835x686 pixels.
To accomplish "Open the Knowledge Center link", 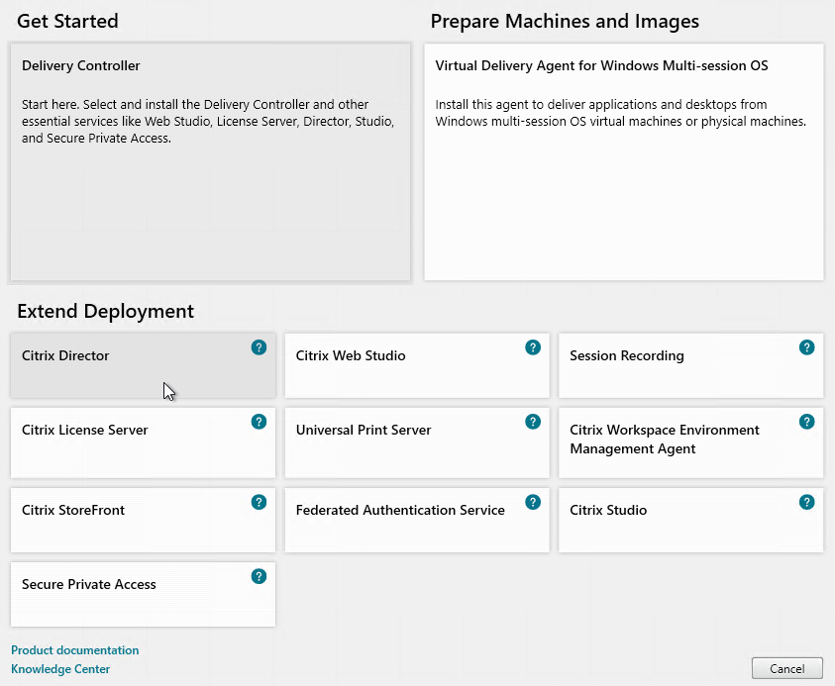I will point(60,669).
